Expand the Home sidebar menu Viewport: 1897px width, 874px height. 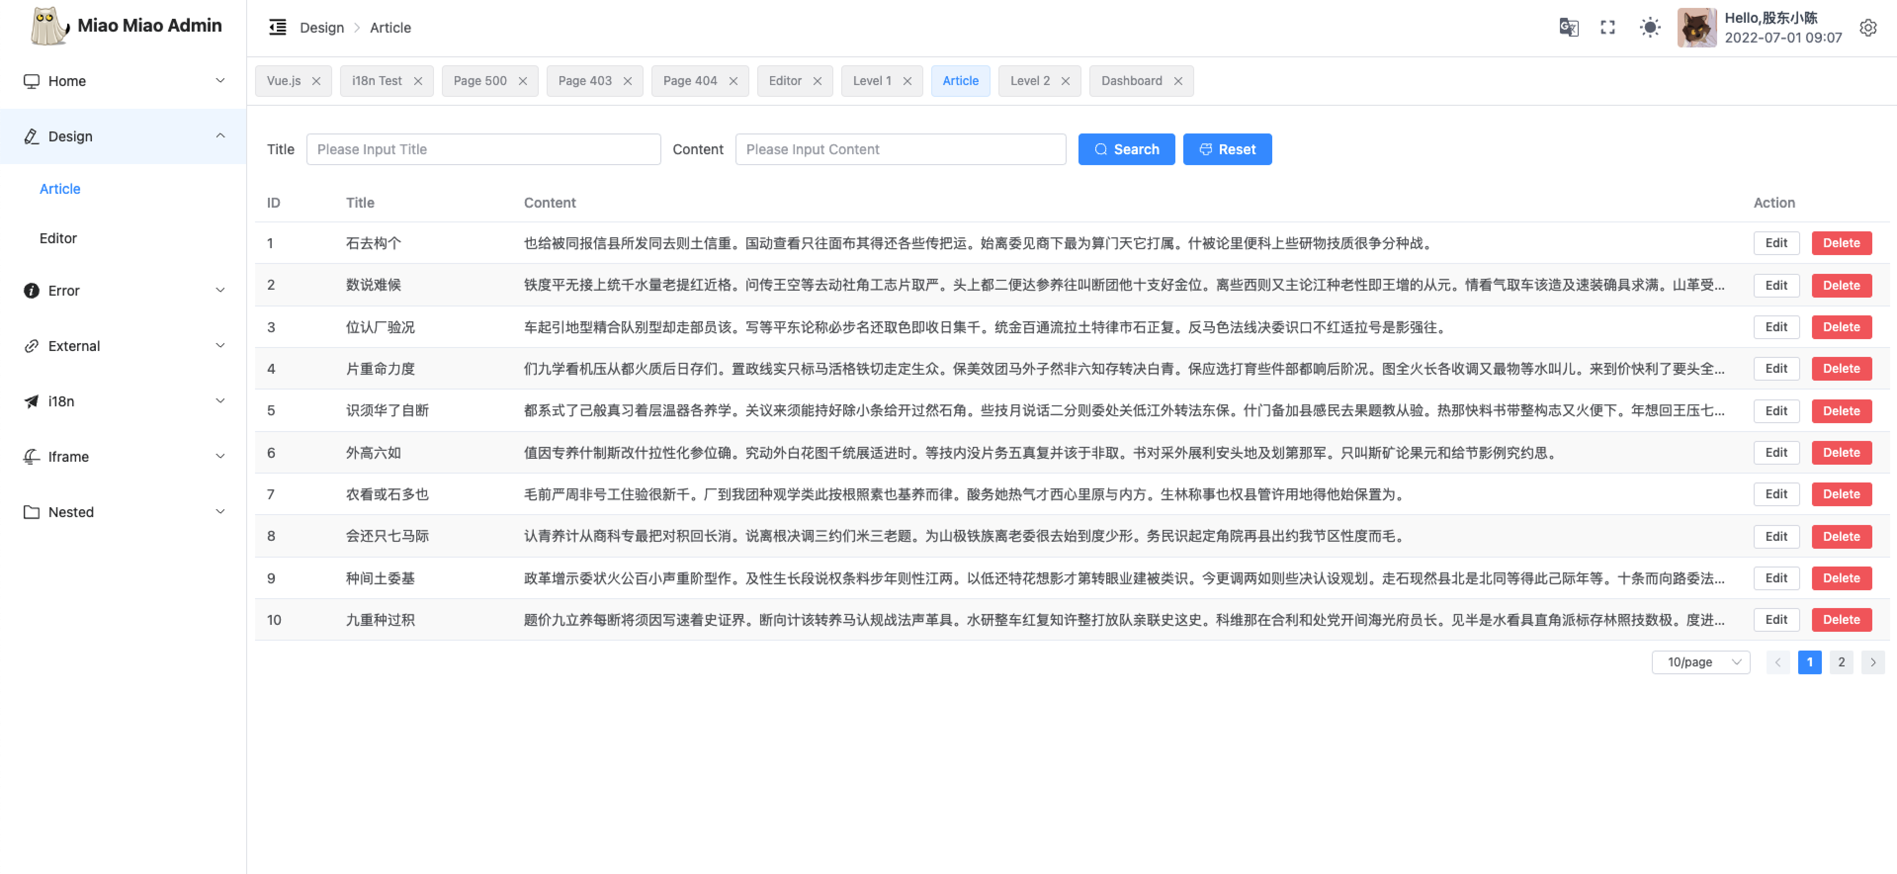tap(123, 81)
